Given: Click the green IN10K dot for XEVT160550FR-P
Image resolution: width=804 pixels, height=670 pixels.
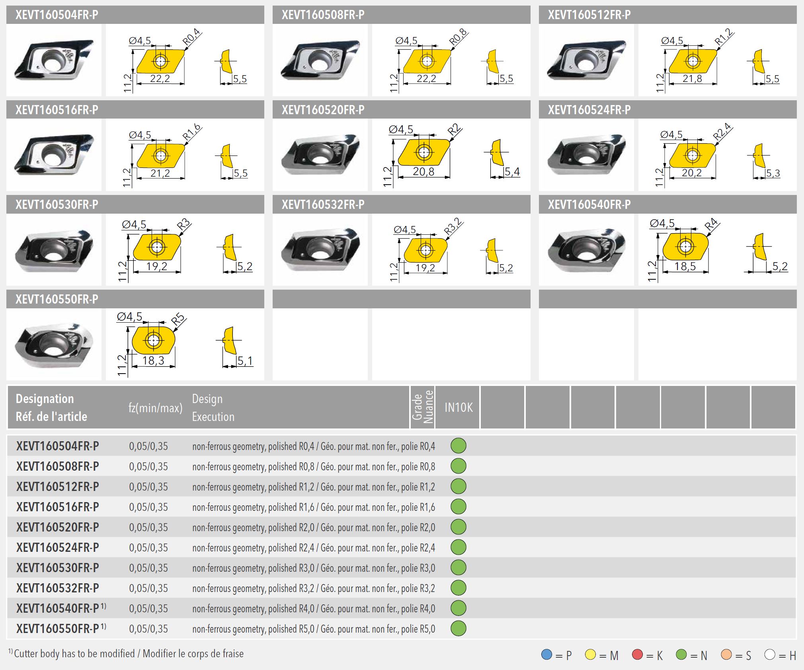Looking at the screenshot, I should [458, 628].
